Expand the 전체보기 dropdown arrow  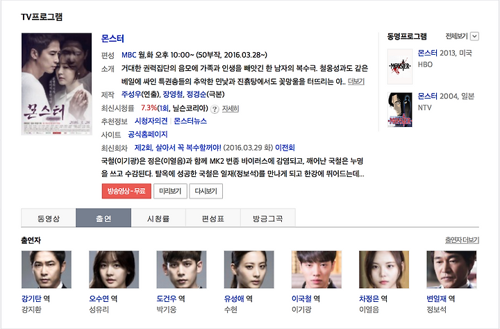point(474,36)
